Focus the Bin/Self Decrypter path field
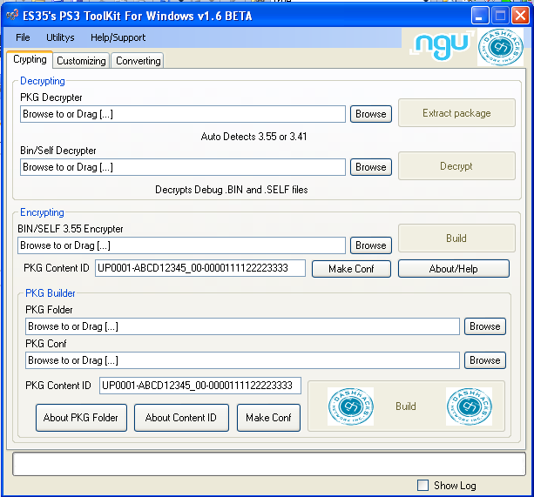The height and width of the screenshot is (497, 534). [x=183, y=167]
